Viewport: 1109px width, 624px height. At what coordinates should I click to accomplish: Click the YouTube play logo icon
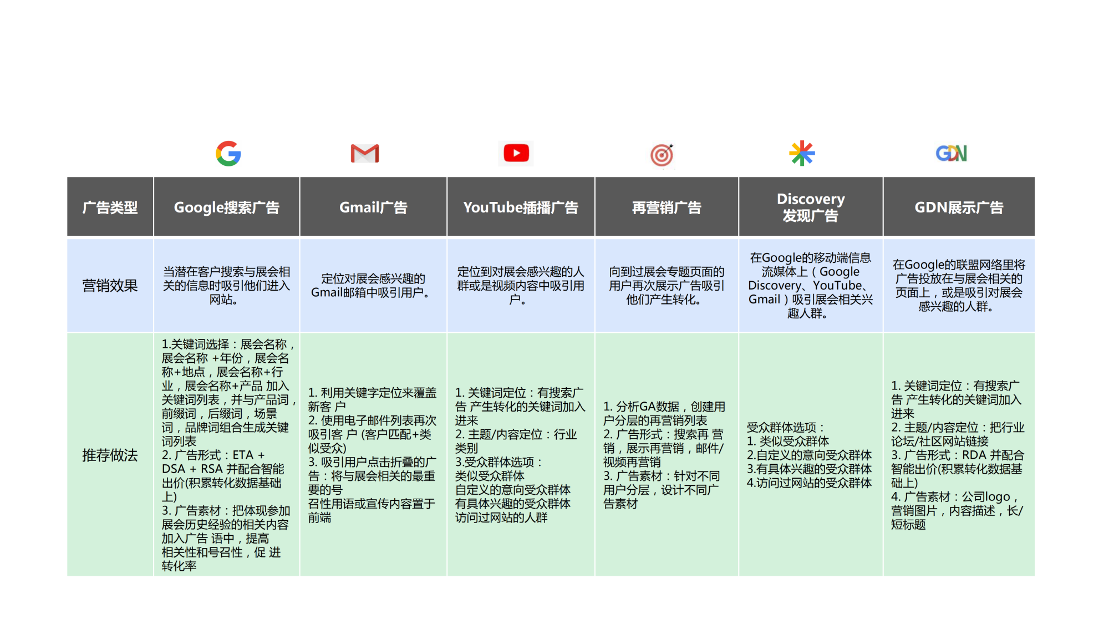point(516,153)
